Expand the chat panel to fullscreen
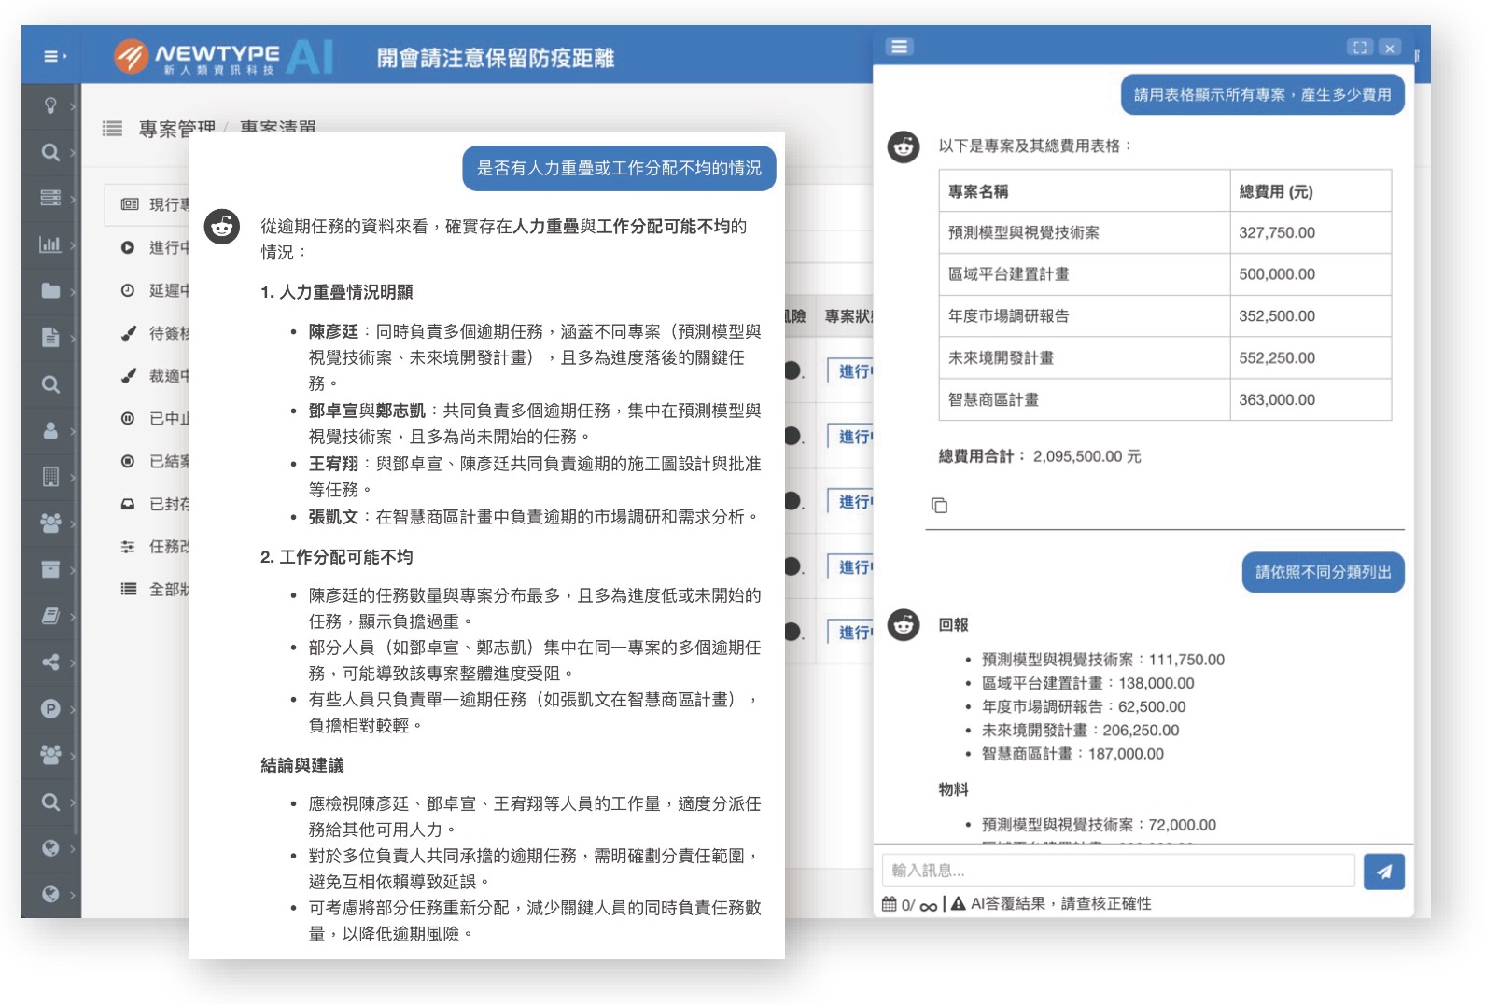Viewport: 1486px width, 1004px height. tap(1359, 48)
